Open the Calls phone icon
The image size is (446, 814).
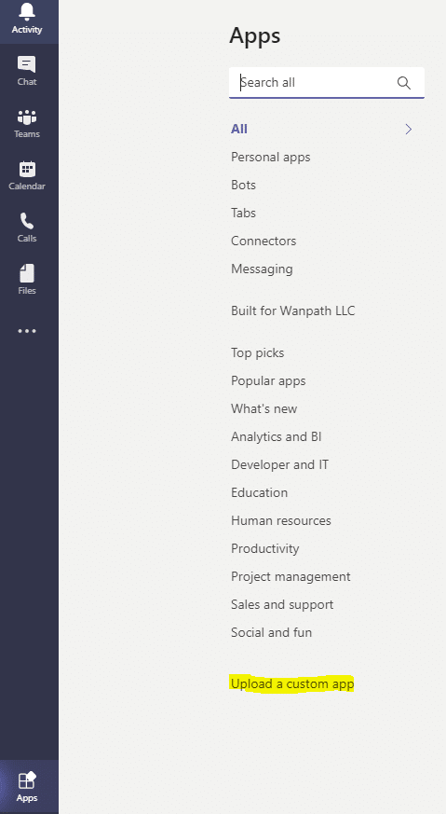tap(26, 221)
